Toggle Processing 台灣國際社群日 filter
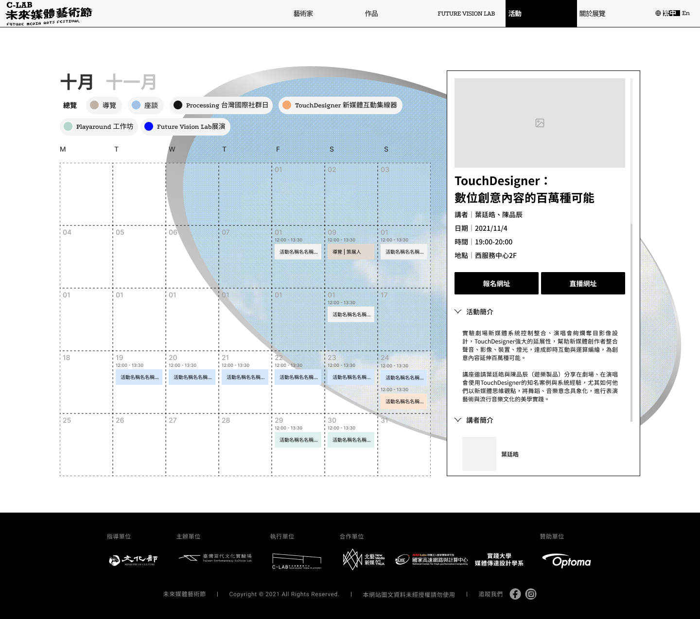 [x=221, y=105]
